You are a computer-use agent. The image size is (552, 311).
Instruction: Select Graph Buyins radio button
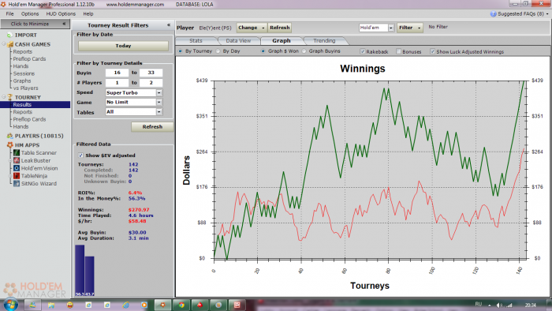pyautogui.click(x=304, y=51)
